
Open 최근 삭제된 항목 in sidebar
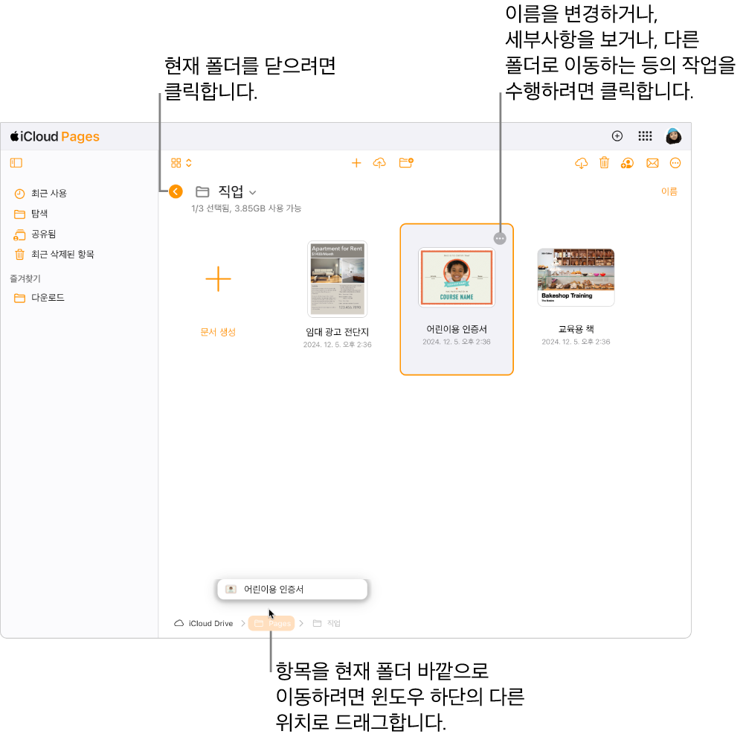click(x=54, y=255)
